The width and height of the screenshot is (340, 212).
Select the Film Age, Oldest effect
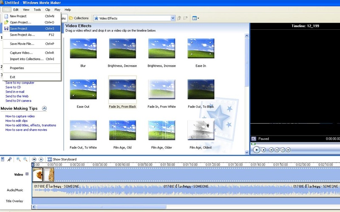(x=201, y=130)
